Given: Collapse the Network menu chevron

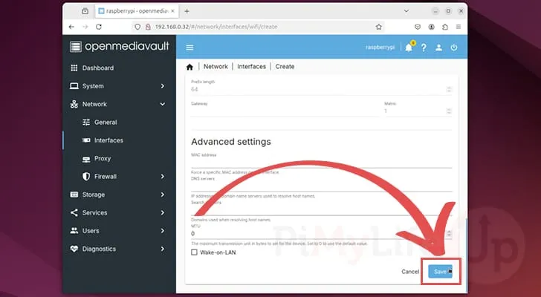Looking at the screenshot, I should point(163,104).
